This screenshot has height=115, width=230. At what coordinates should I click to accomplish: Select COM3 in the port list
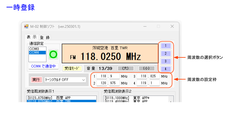[37, 49]
